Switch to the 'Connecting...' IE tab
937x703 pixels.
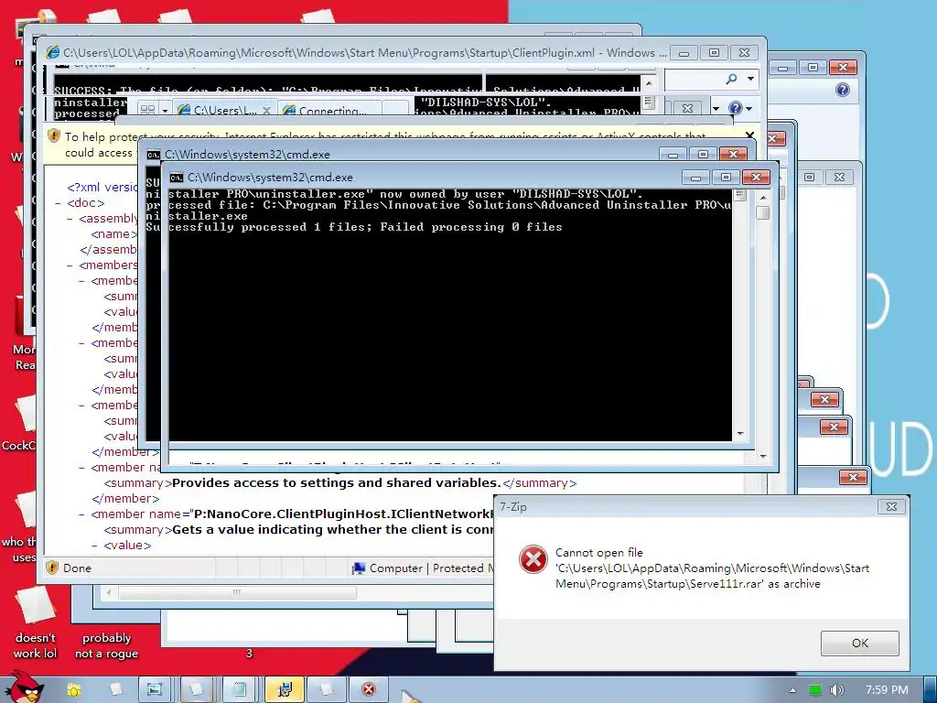tap(328, 111)
